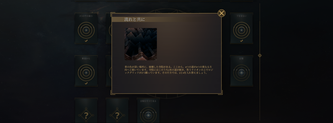Select the circular emblem on 3つの中の最小 card

(86, 30)
